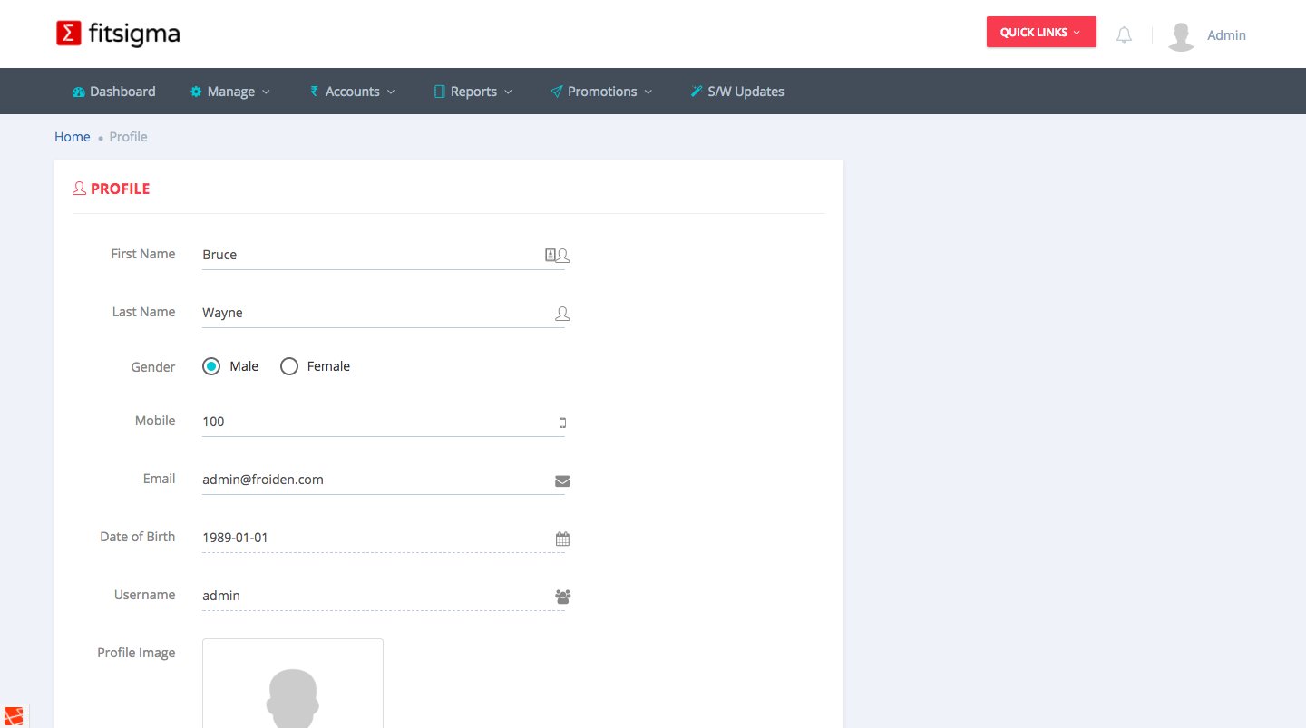Expand the Accounts menu
This screenshot has width=1306, height=728.
tap(353, 92)
